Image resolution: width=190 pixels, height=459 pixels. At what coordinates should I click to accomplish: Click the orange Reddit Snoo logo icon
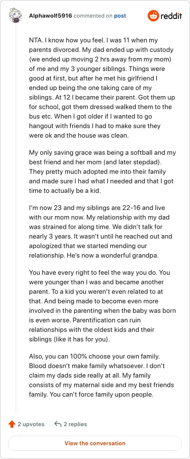click(x=152, y=16)
